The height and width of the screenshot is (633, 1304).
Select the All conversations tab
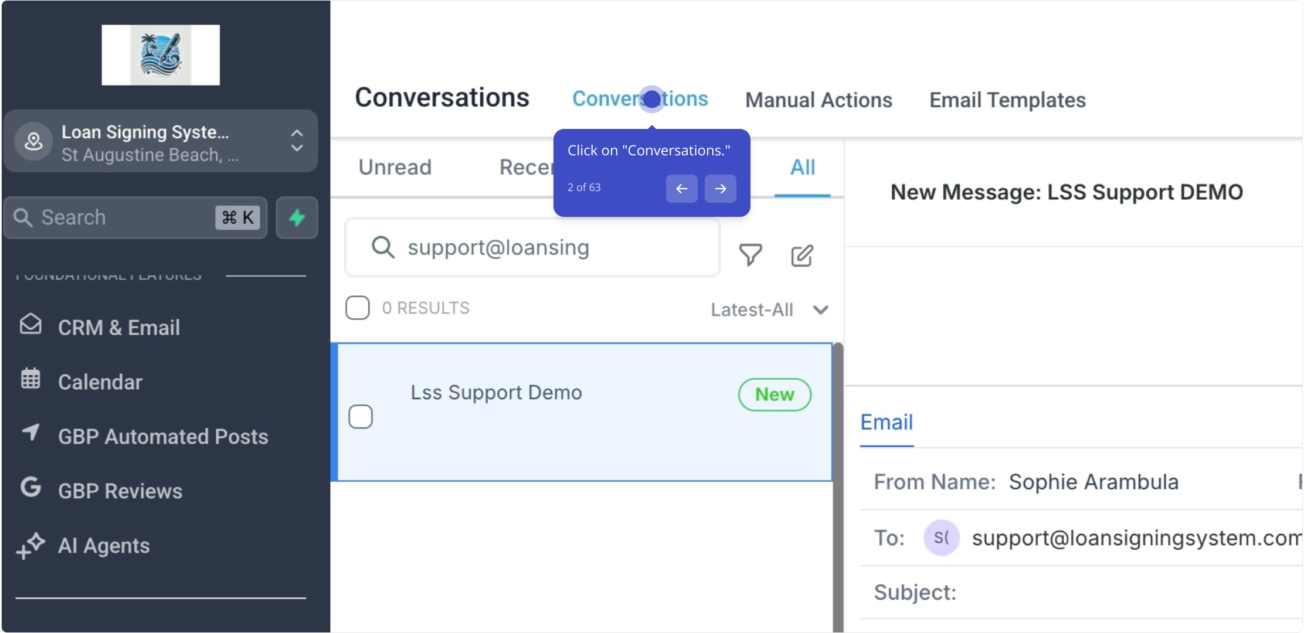(x=803, y=168)
